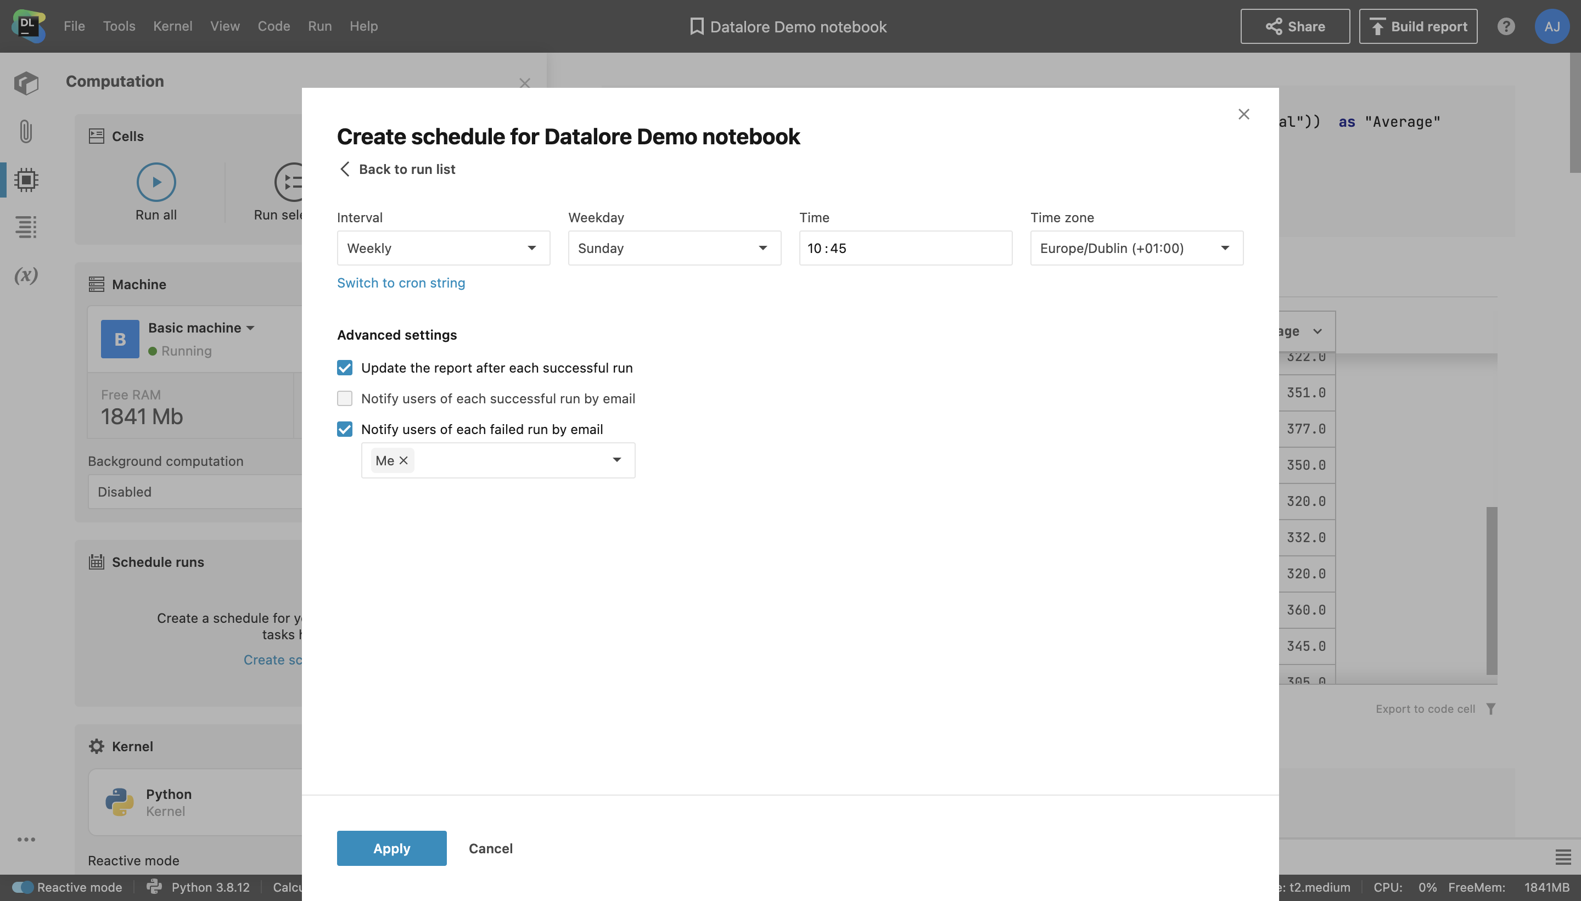
Task: Open the Interval dropdown set to Weekly
Action: pyautogui.click(x=442, y=248)
